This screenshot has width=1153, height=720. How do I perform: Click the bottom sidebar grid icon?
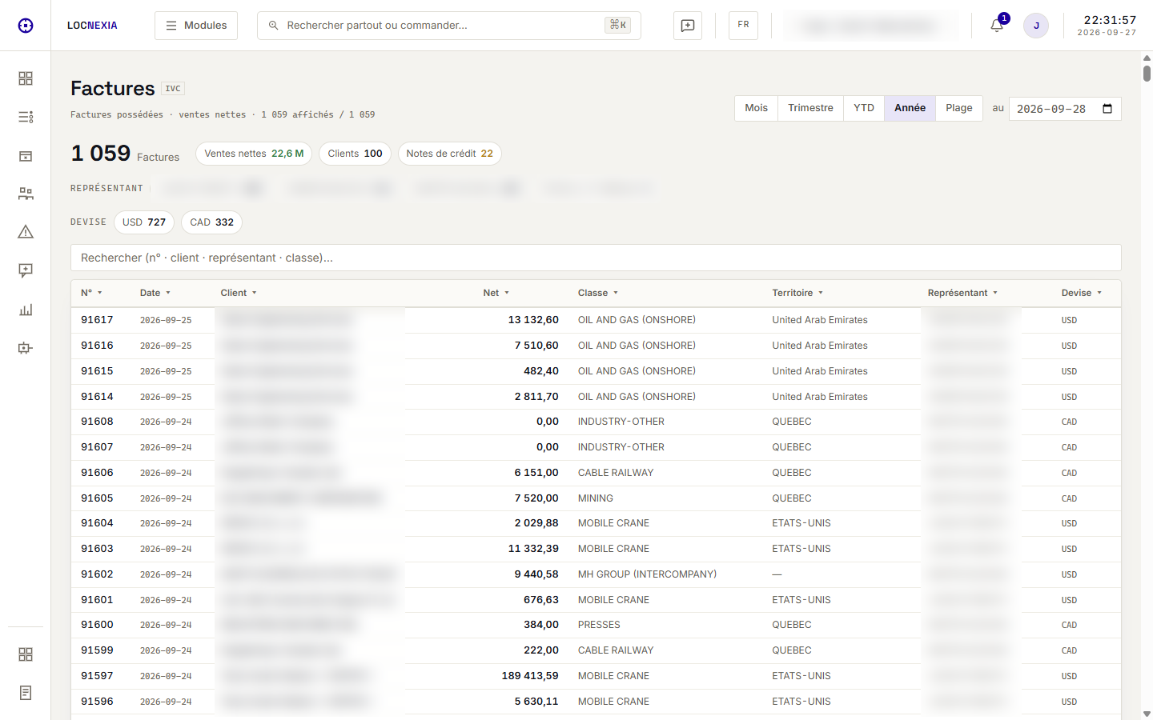point(26,654)
